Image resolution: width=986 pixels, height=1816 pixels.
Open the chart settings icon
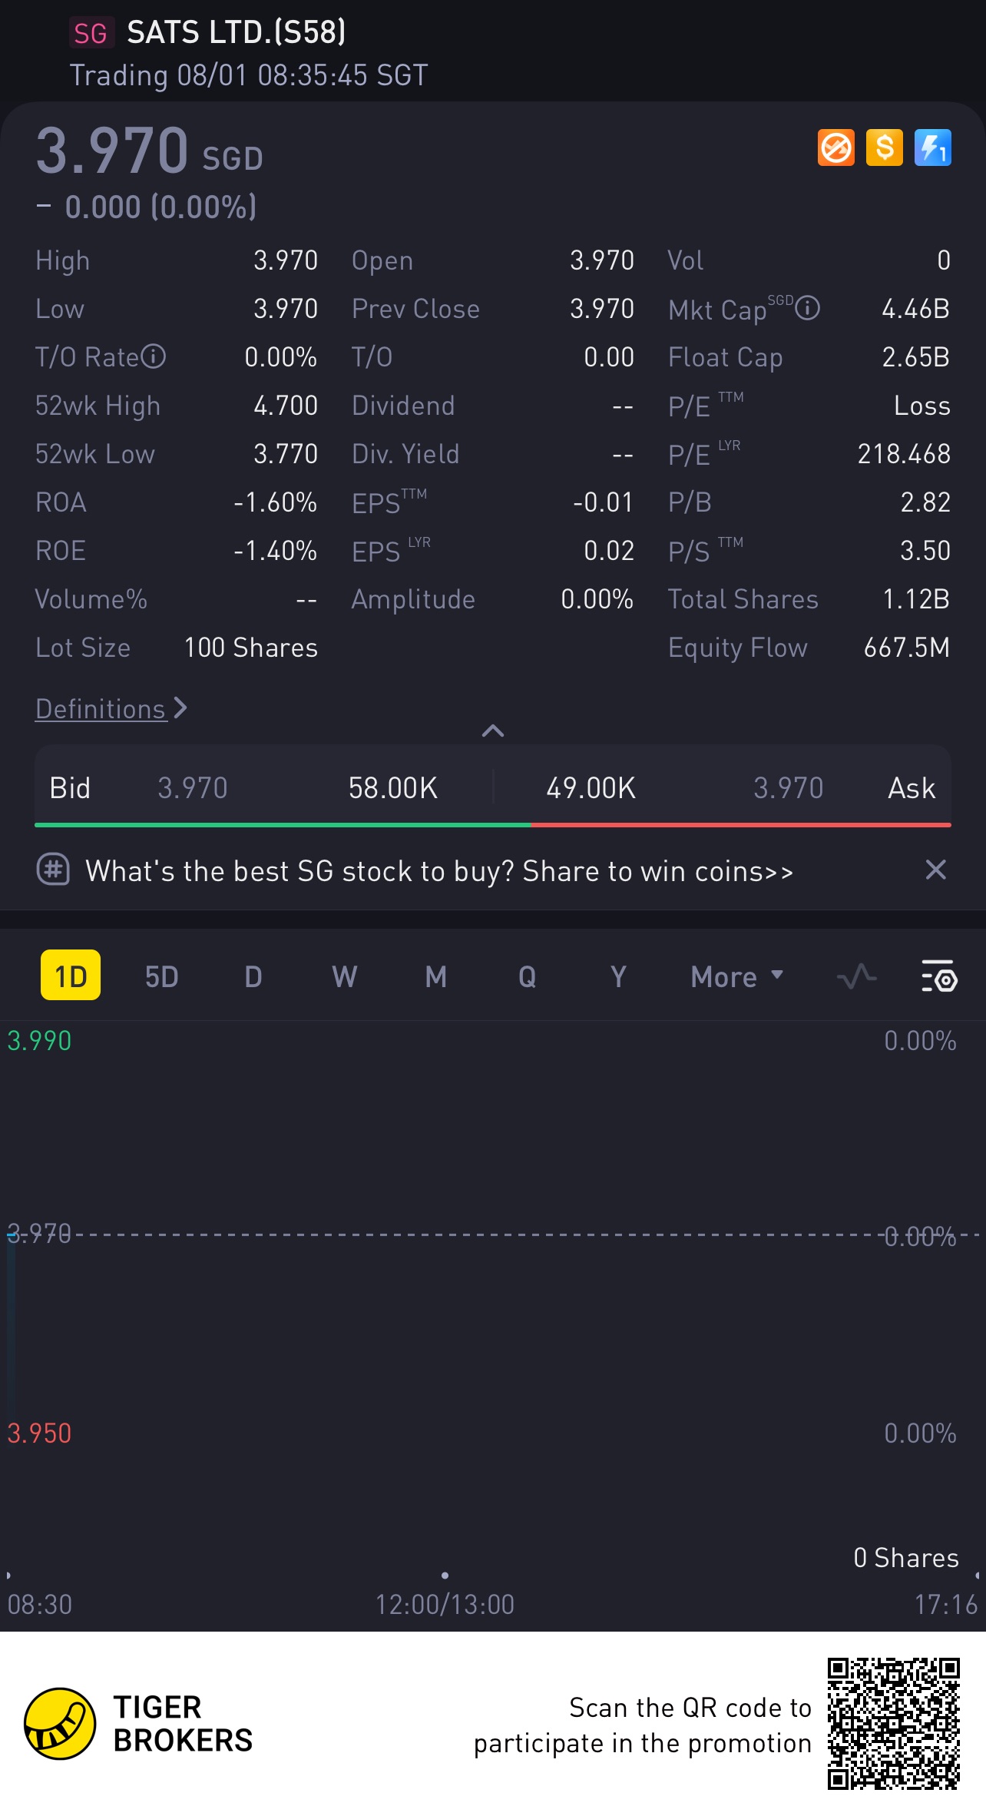click(938, 976)
